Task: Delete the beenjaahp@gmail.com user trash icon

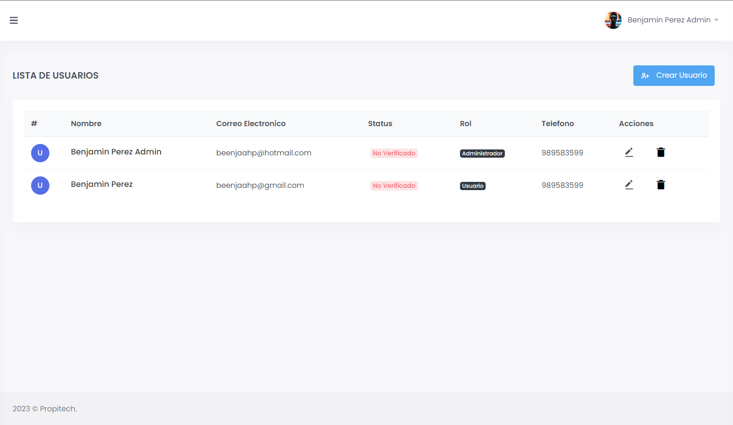Action: (x=661, y=185)
